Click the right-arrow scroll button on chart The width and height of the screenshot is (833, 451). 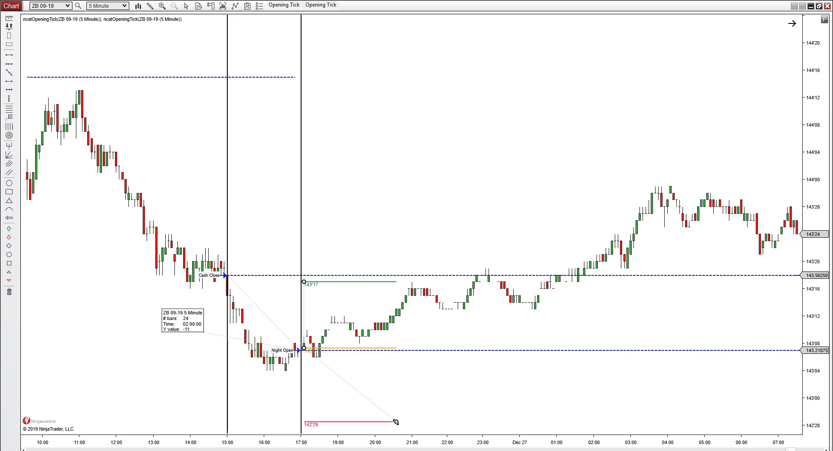click(792, 23)
